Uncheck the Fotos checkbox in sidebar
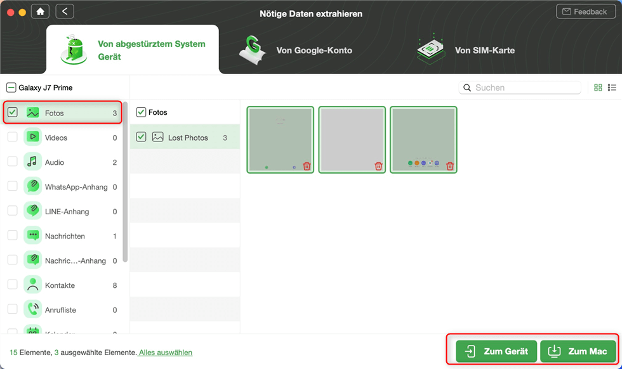This screenshot has width=622, height=369. coord(13,113)
